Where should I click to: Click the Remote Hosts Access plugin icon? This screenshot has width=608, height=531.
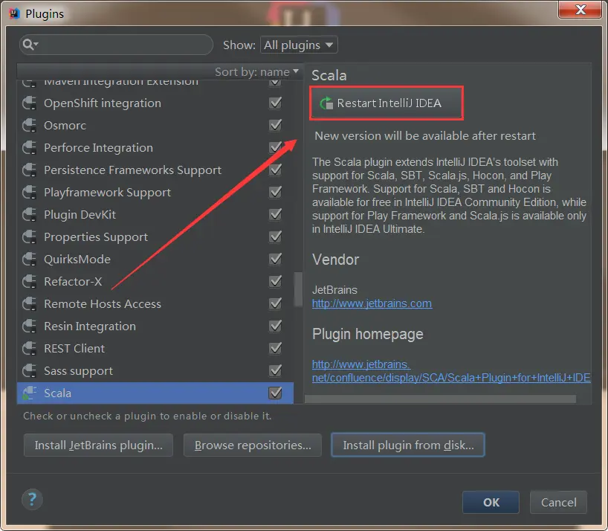30,303
